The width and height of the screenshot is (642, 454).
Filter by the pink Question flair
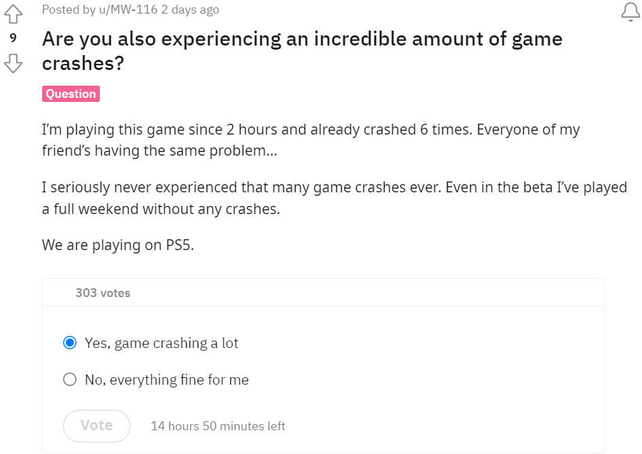(71, 94)
